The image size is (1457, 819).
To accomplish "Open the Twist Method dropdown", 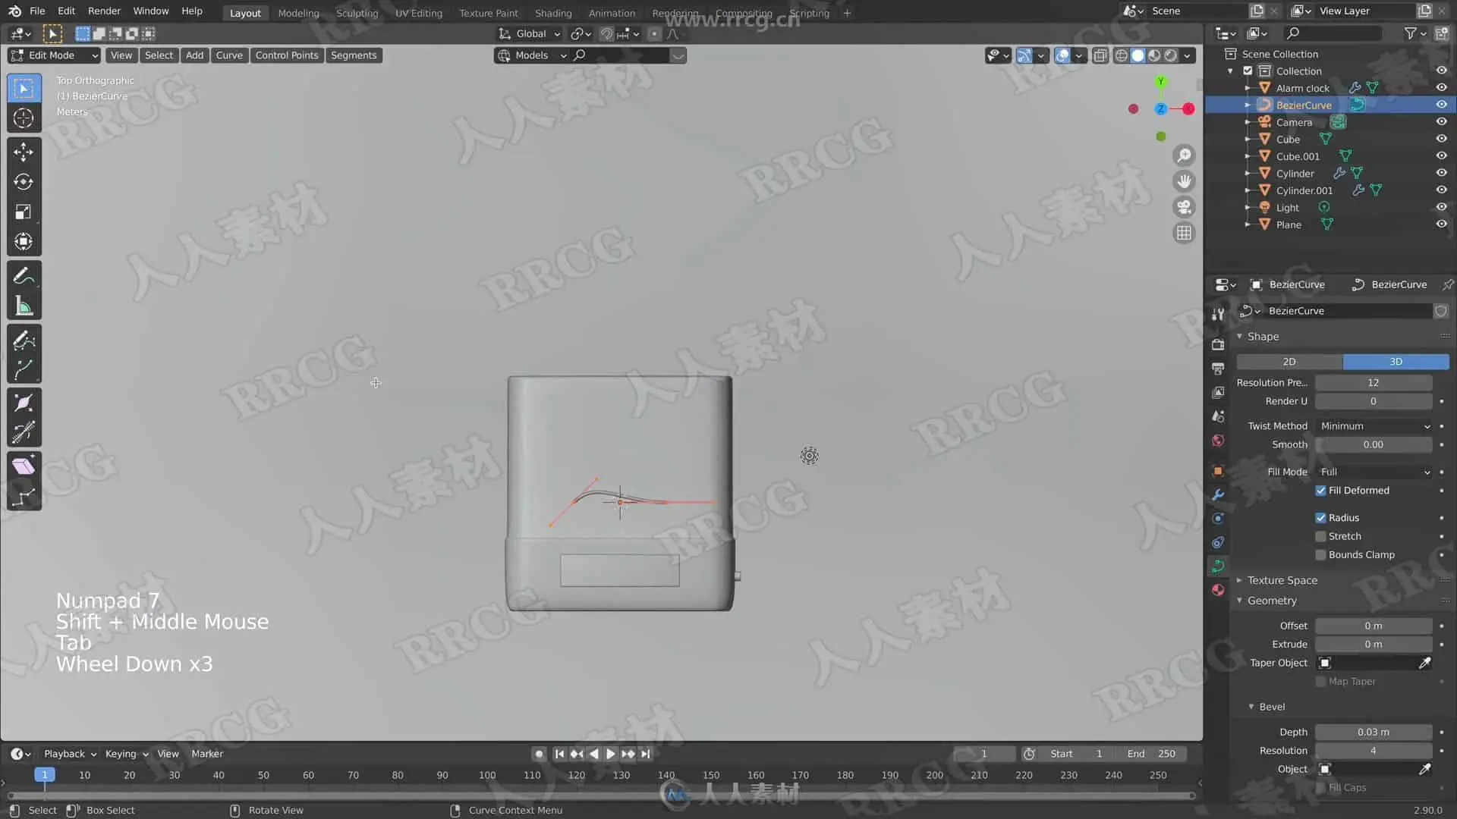I will click(x=1374, y=426).
